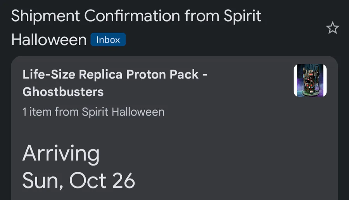Click the Inbox label chip
349x200 pixels.
tap(108, 39)
